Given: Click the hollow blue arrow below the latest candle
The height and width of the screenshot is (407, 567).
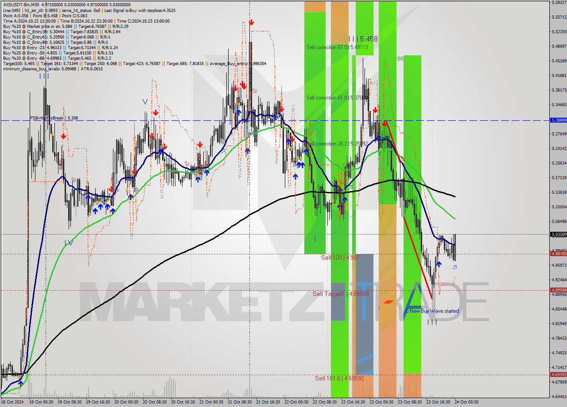Looking at the screenshot, I should pos(454,267).
